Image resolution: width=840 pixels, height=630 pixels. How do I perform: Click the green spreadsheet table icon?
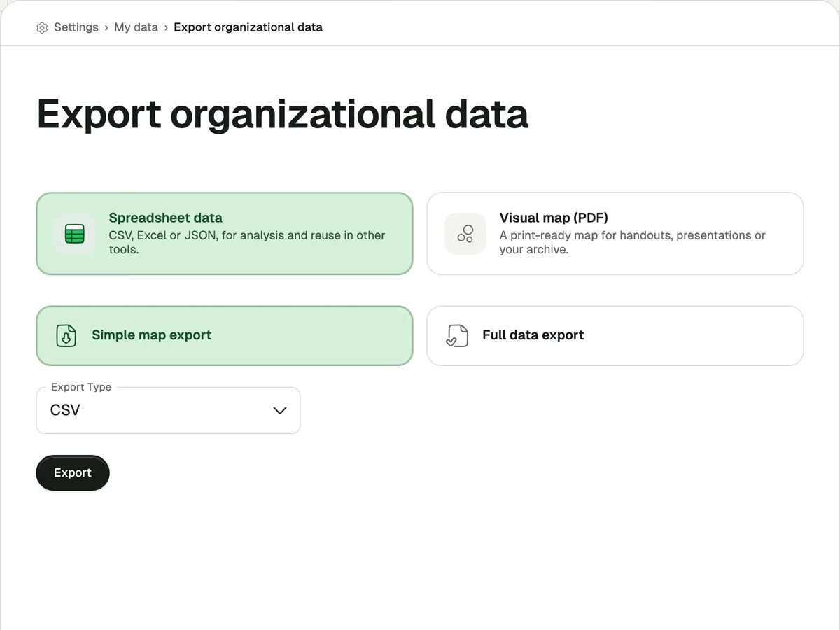pyautogui.click(x=74, y=234)
